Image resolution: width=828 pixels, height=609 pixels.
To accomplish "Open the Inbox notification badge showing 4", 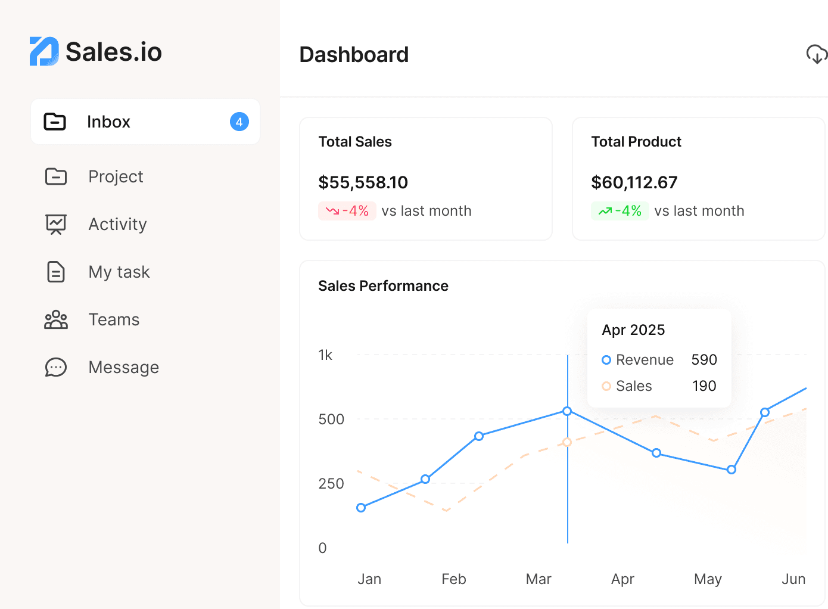I will tap(239, 122).
